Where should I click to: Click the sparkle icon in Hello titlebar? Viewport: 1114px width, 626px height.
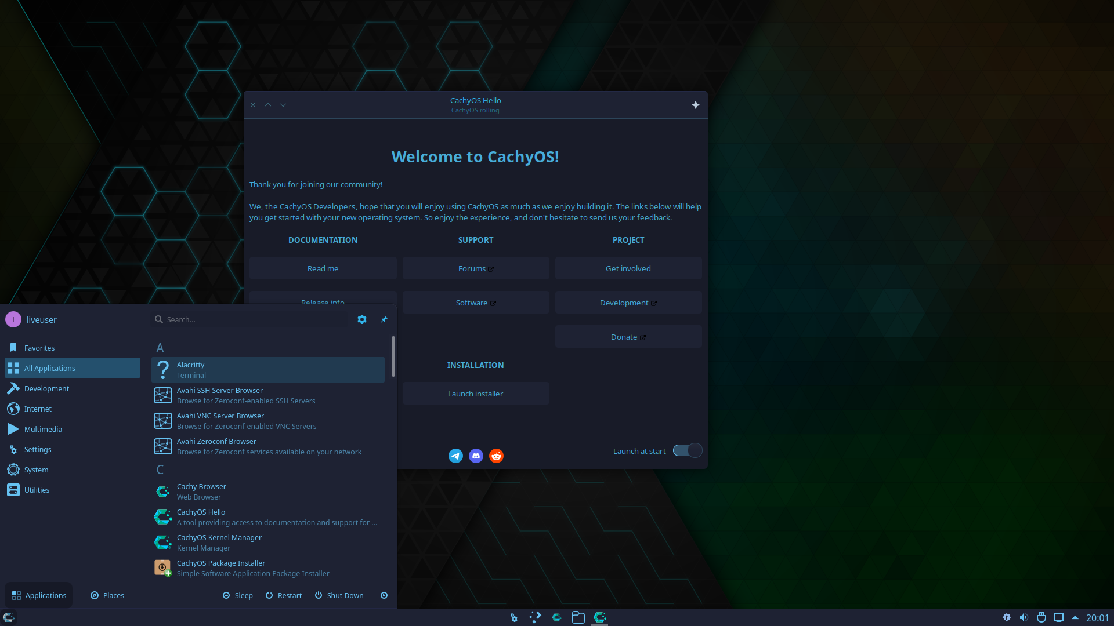pos(695,105)
